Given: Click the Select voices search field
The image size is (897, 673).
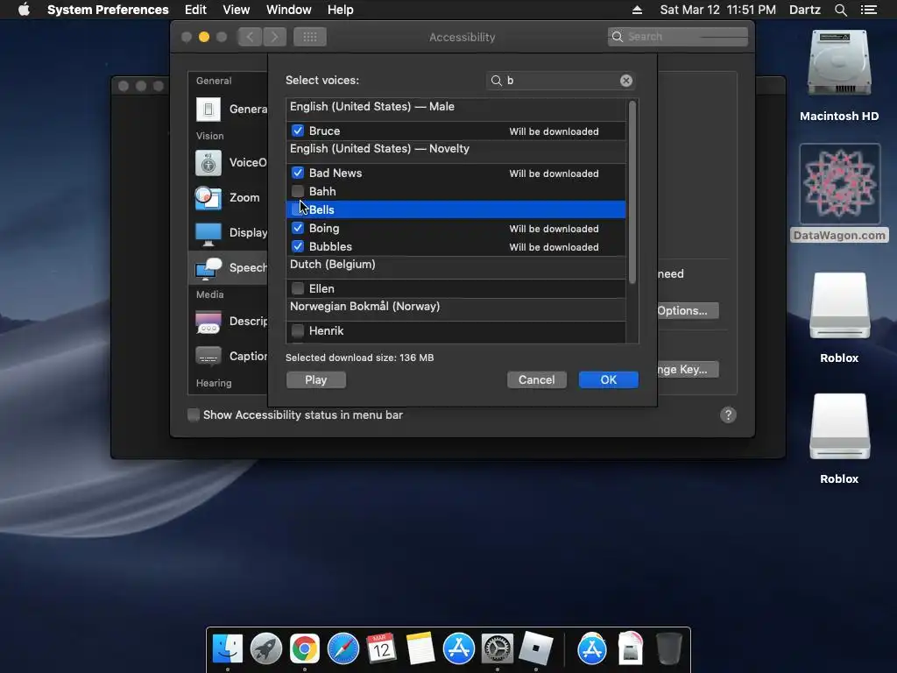Looking at the screenshot, I should pos(561,81).
